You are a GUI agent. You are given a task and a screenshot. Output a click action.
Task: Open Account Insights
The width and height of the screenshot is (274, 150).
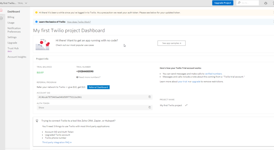[x=17, y=57]
